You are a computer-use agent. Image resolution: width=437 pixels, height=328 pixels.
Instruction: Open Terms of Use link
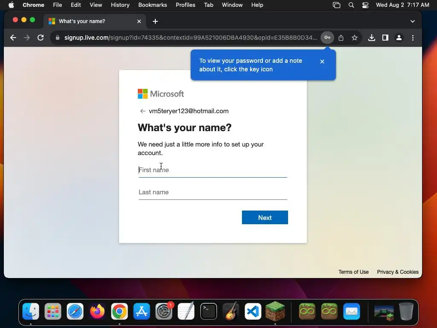(x=353, y=272)
